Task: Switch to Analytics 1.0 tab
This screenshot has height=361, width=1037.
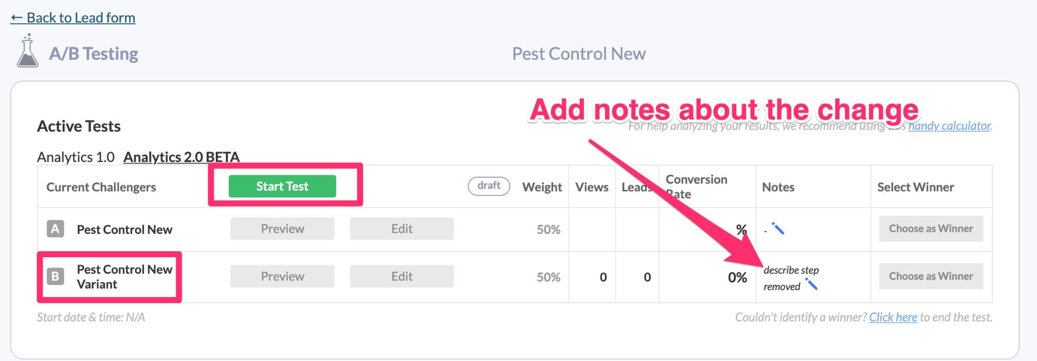Action: point(76,157)
